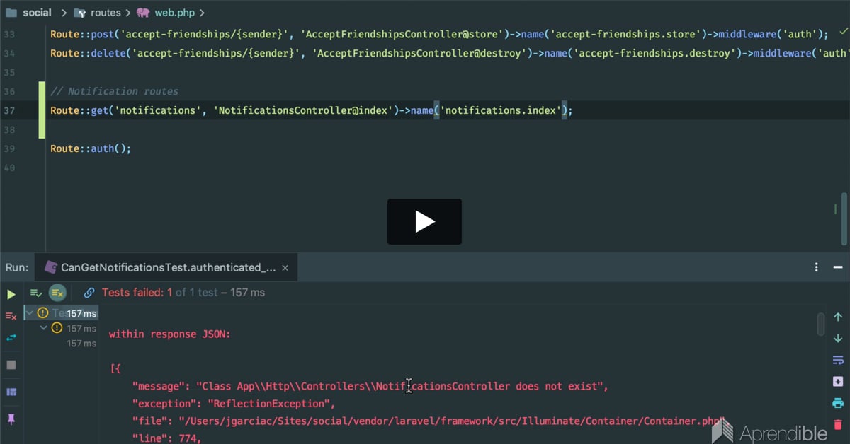Viewport: 850px width, 444px height.
Task: Rerun the test with the green run arrow
Action: point(11,294)
